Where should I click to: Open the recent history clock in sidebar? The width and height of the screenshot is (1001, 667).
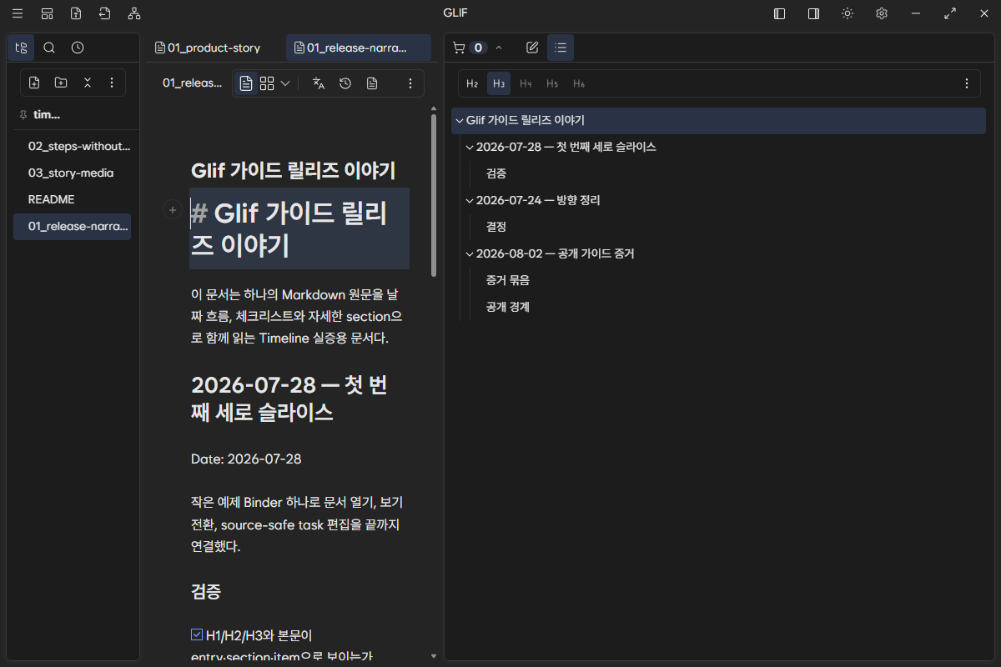click(78, 48)
